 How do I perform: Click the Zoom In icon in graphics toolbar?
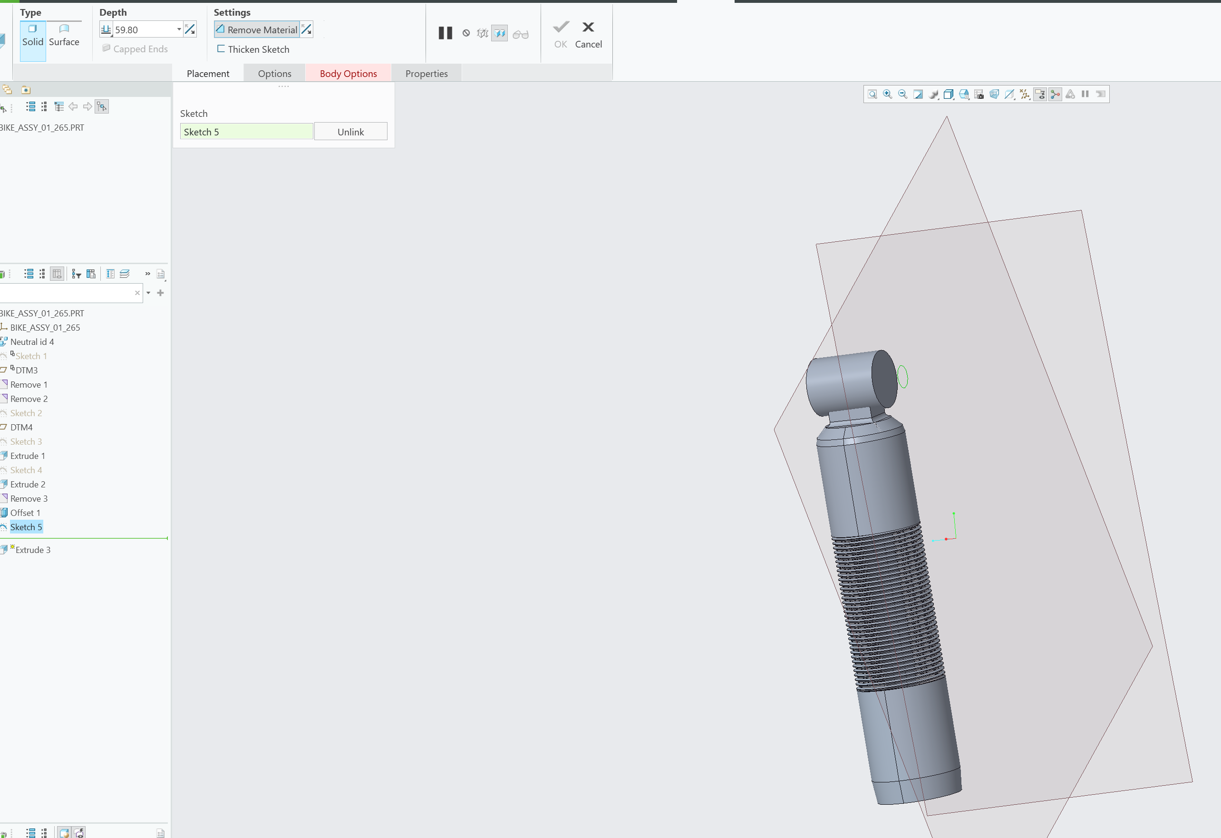point(887,95)
